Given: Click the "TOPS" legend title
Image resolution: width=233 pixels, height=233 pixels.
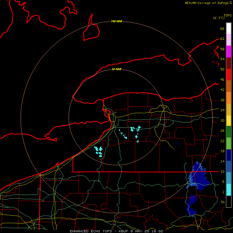Looking at the screenshot, I should pyautogui.click(x=228, y=15).
